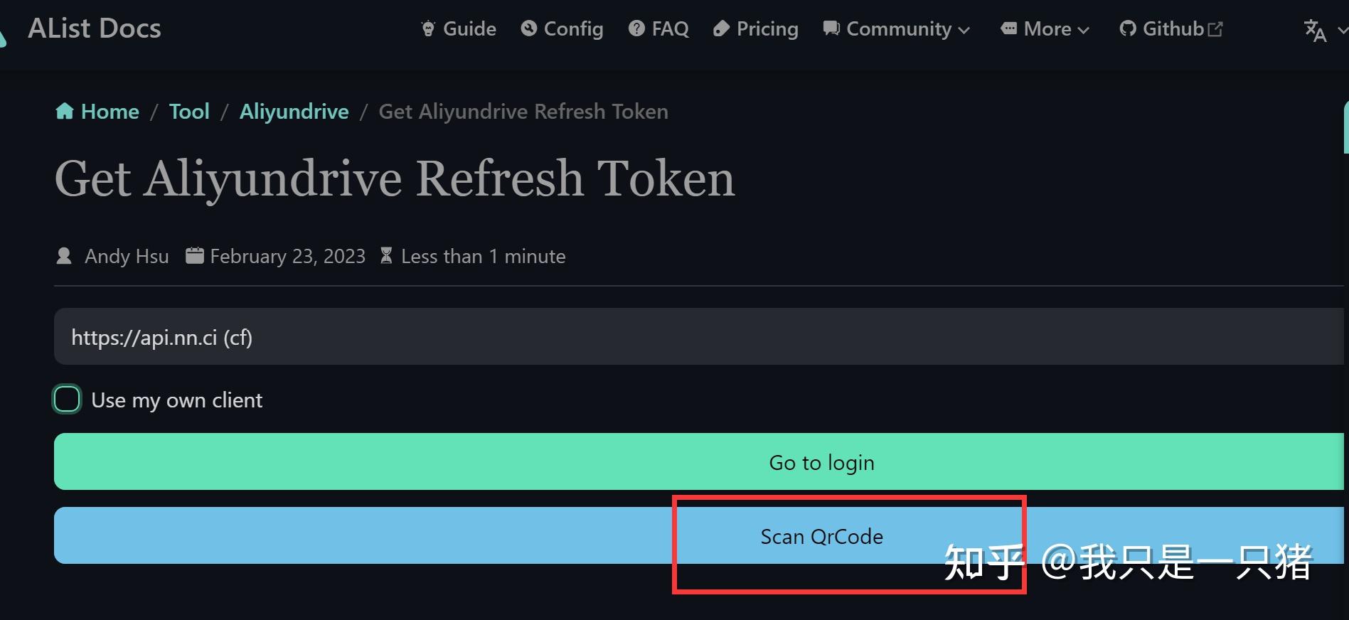Open the Pricing navigation item
Viewport: 1349px width, 620px height.
[767, 29]
